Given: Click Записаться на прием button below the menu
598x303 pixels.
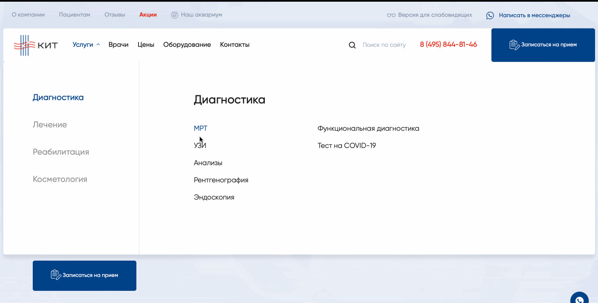Looking at the screenshot, I should (84, 276).
